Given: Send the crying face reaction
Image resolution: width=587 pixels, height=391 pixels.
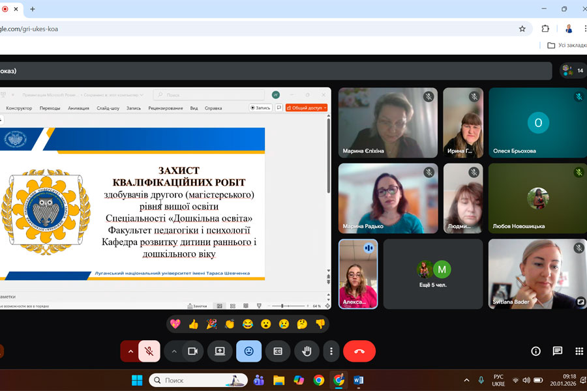Looking at the screenshot, I should pos(284,324).
